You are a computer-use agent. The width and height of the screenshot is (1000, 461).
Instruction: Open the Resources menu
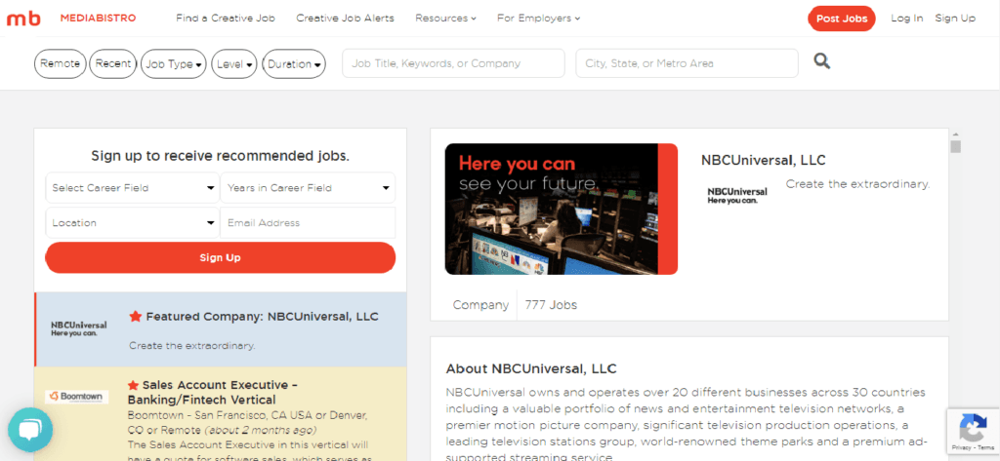pyautogui.click(x=445, y=19)
